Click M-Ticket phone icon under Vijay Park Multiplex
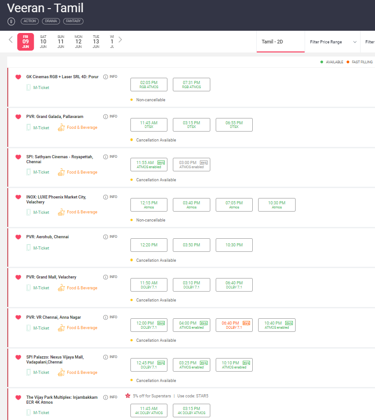375x420 pixels. [x=28, y=412]
